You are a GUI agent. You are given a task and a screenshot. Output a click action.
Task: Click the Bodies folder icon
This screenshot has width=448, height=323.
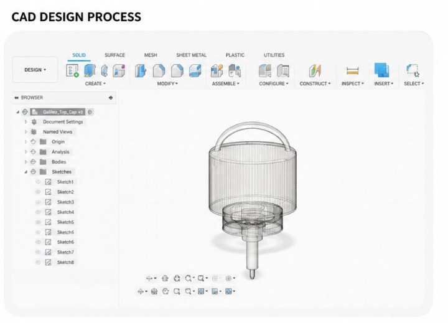point(43,162)
